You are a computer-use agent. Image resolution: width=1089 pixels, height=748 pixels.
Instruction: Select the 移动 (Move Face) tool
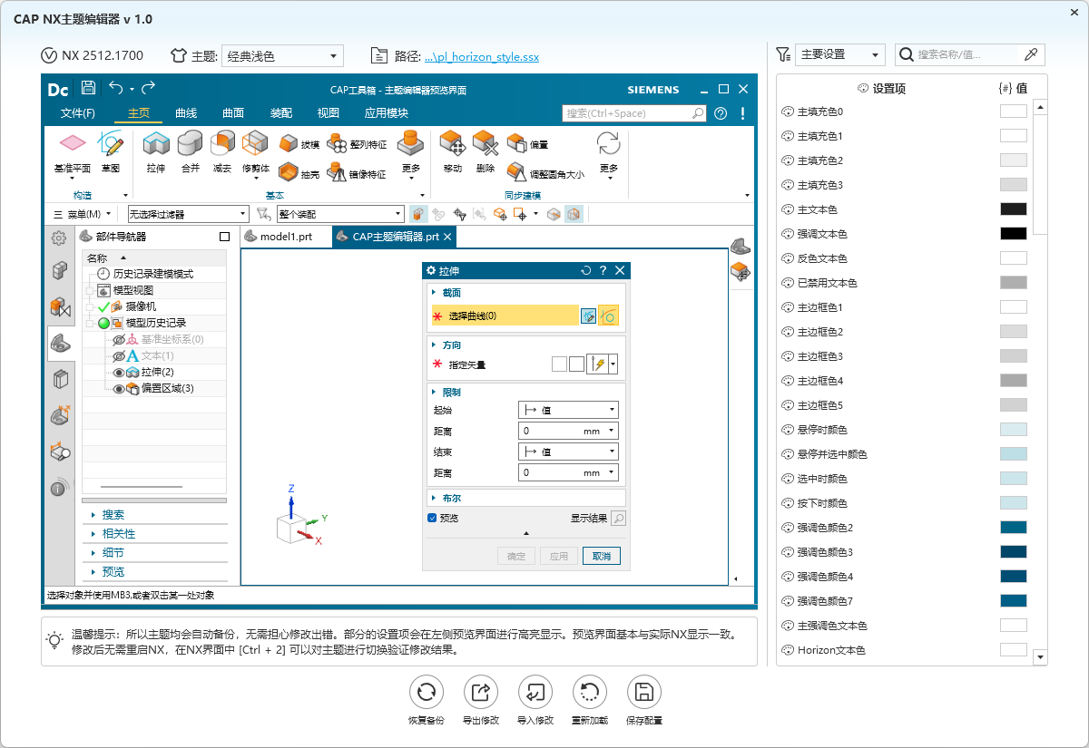453,151
